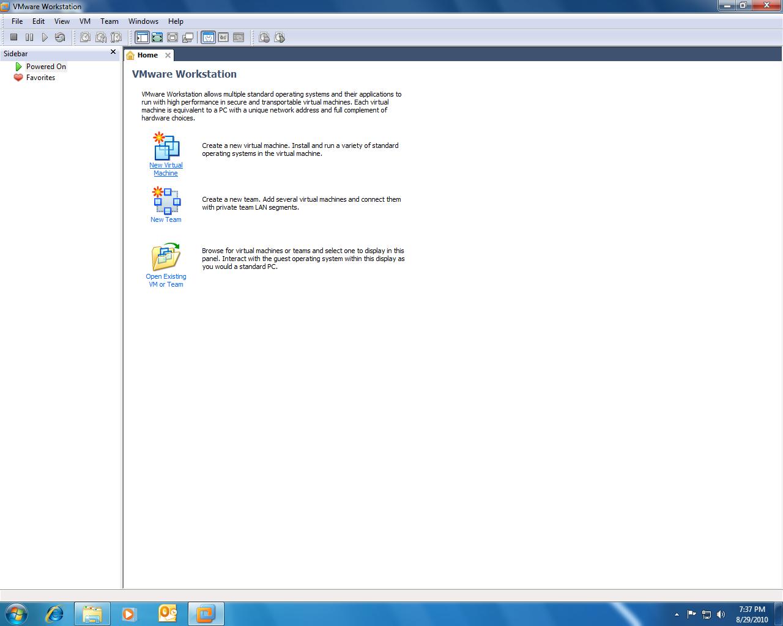
Task: Open Windows Media Player from the taskbar
Action: [130, 613]
